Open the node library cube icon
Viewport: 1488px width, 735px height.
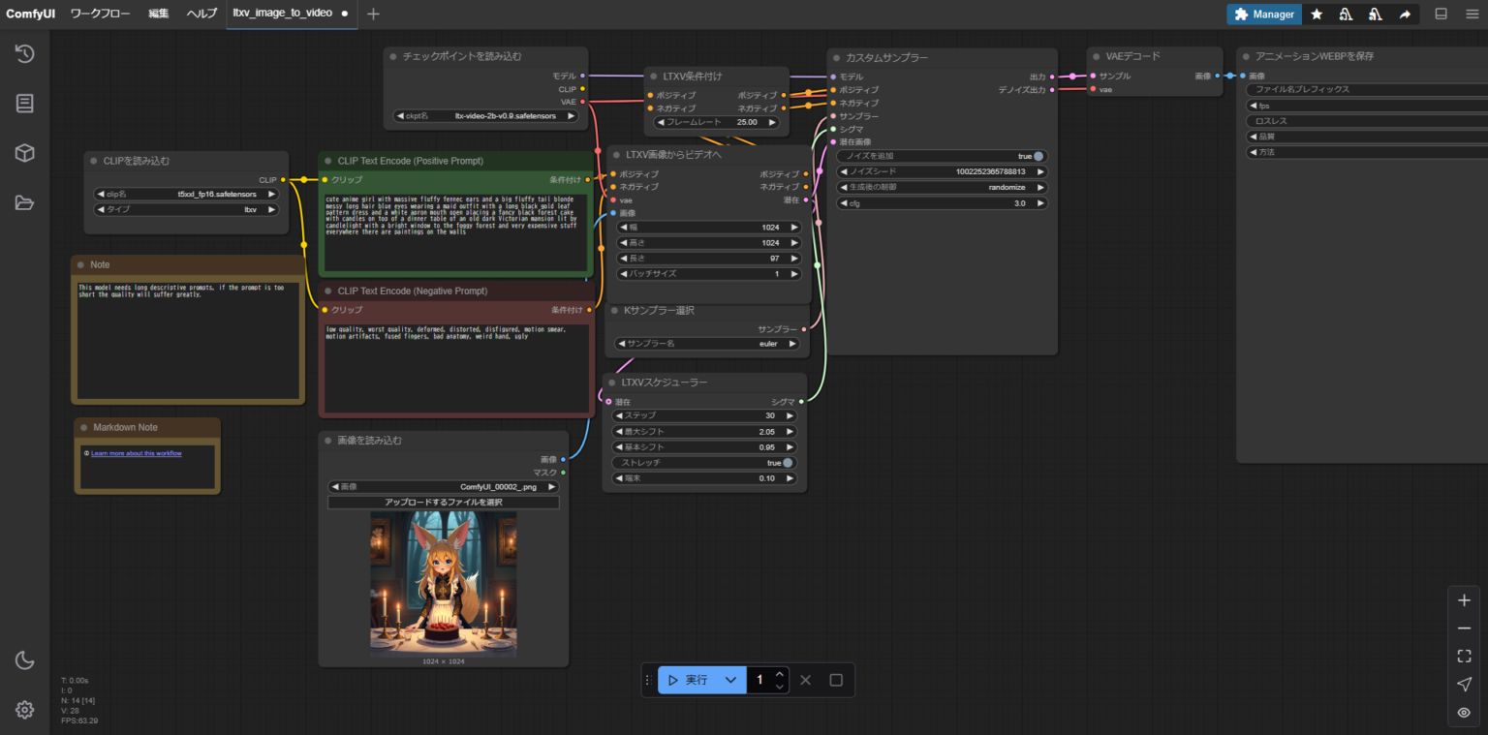(x=25, y=153)
